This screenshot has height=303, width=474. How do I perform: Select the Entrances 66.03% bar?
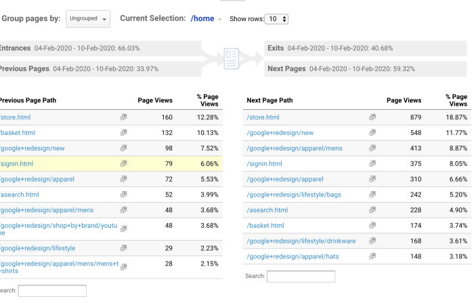click(x=101, y=48)
